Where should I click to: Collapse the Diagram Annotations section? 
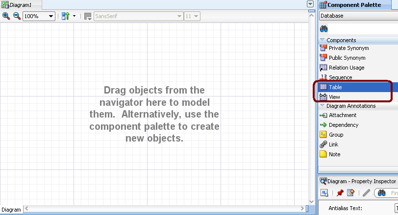[323, 106]
